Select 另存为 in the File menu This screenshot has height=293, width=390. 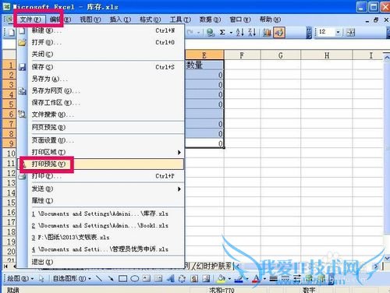[101, 79]
